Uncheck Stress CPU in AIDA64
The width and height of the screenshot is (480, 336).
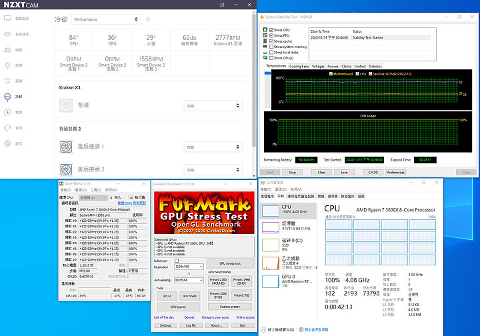[x=271, y=30]
